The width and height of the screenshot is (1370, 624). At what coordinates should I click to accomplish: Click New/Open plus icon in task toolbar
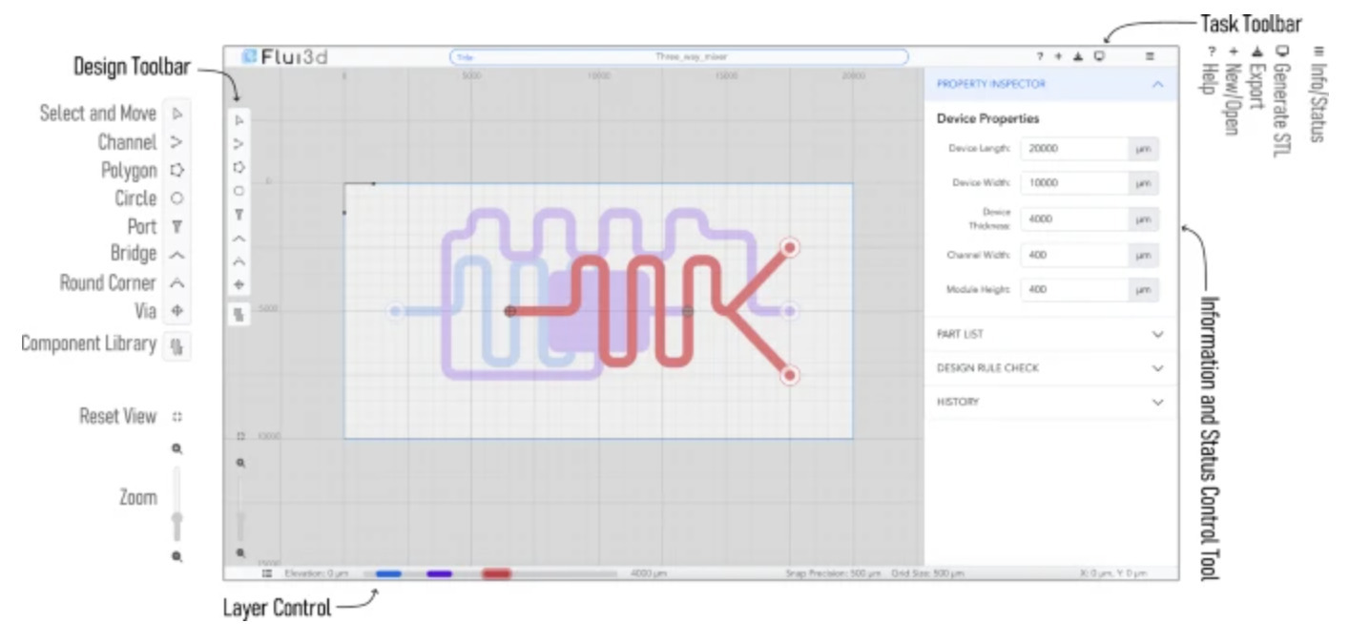[x=1058, y=56]
